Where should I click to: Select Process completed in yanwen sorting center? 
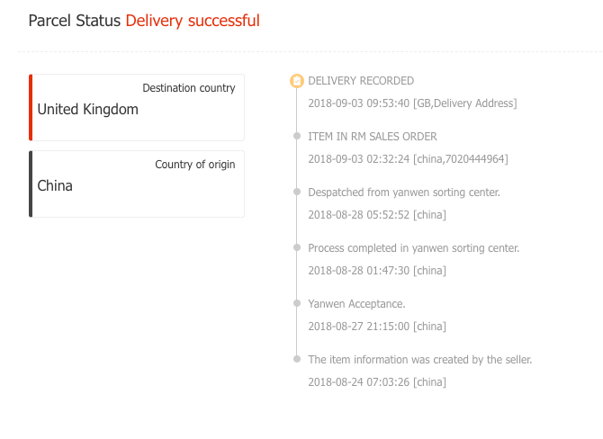pos(414,248)
